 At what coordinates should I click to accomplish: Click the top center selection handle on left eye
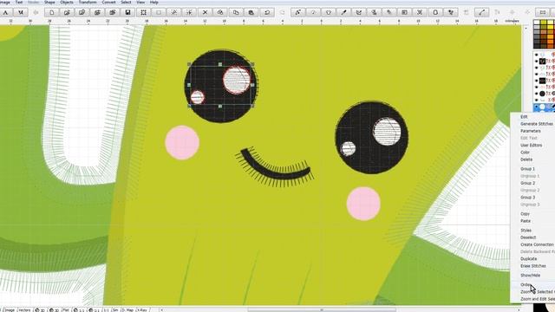[220, 64]
